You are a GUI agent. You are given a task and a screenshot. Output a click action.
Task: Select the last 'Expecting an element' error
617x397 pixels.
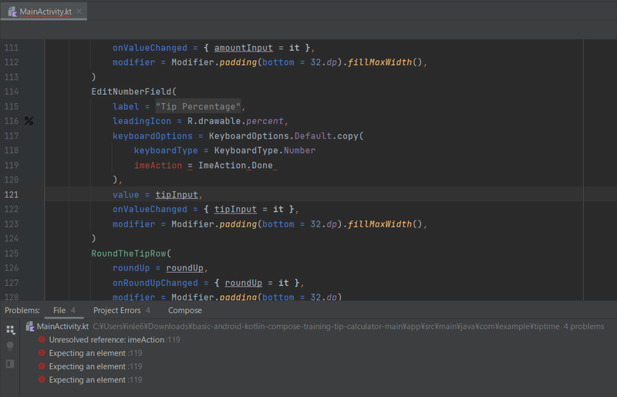point(87,380)
